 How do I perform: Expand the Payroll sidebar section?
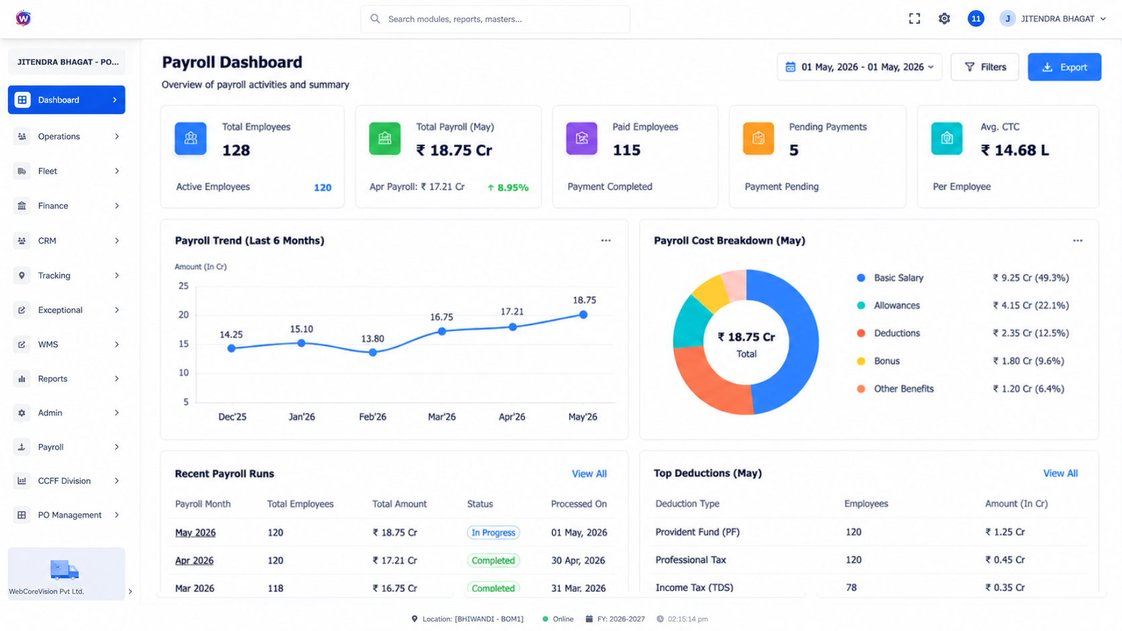point(66,447)
